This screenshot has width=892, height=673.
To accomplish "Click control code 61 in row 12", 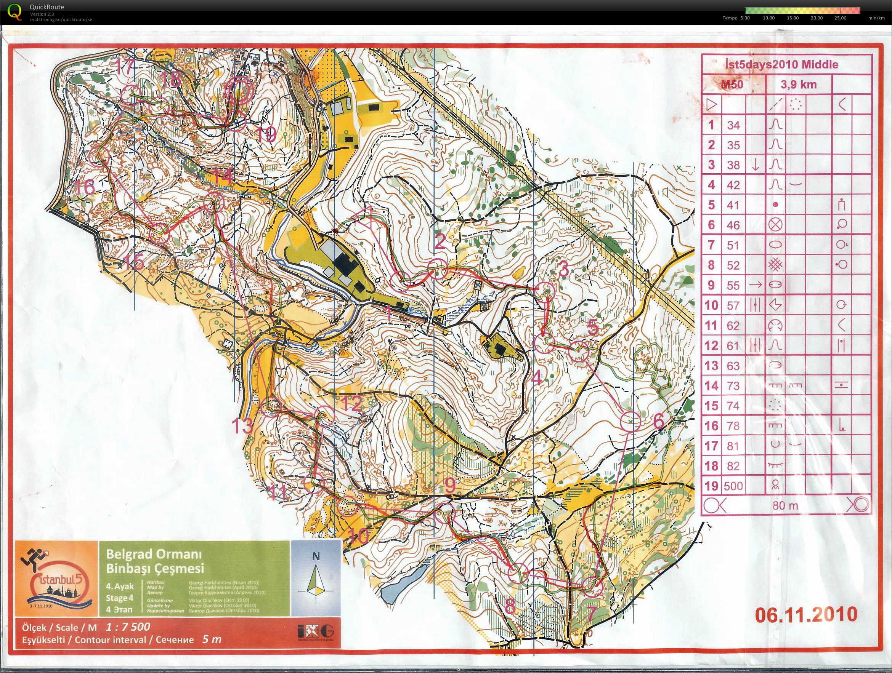I will click(733, 345).
